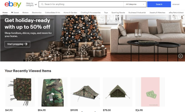Pause the banner carousel
The image size is (185, 112).
[180, 56]
